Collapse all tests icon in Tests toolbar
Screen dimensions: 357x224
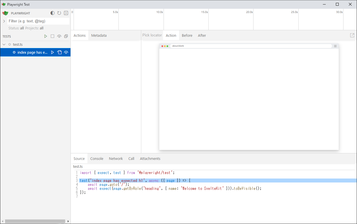(66, 36)
